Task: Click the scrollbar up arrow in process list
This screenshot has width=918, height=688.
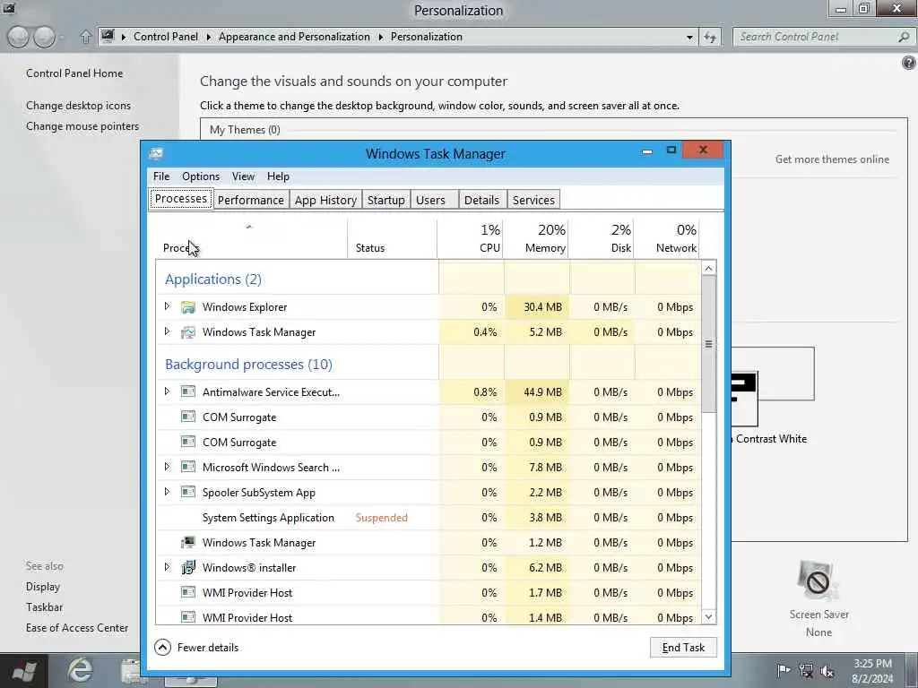Action: [708, 268]
